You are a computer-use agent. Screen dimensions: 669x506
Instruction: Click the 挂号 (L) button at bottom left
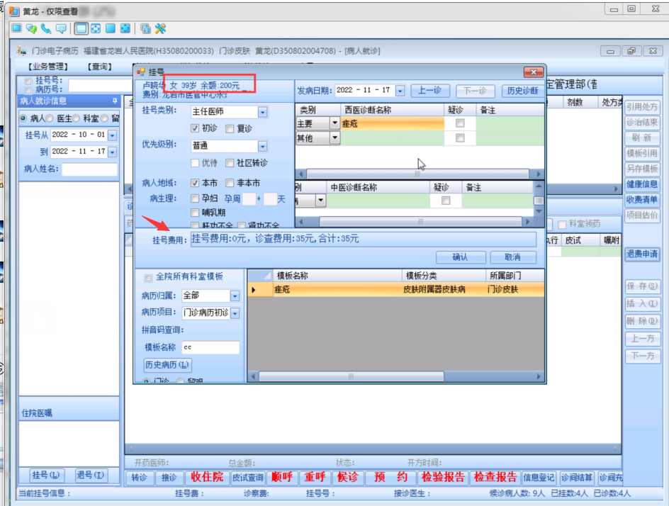pyautogui.click(x=45, y=476)
